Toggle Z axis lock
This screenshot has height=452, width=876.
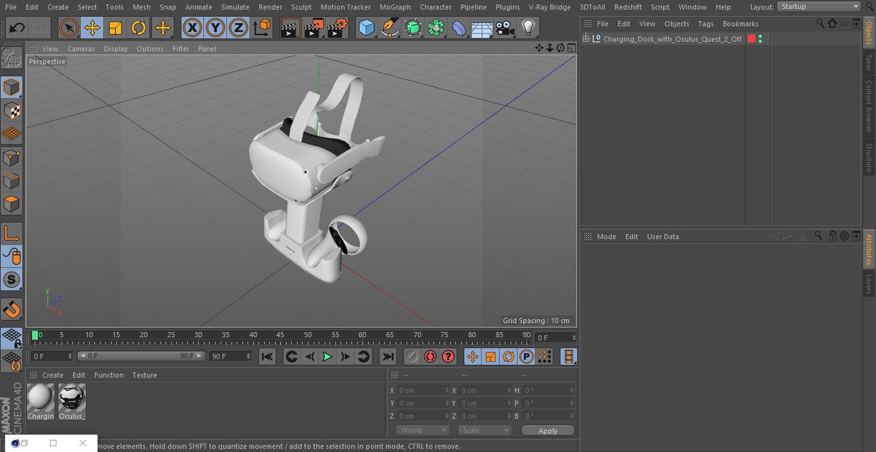(x=239, y=28)
